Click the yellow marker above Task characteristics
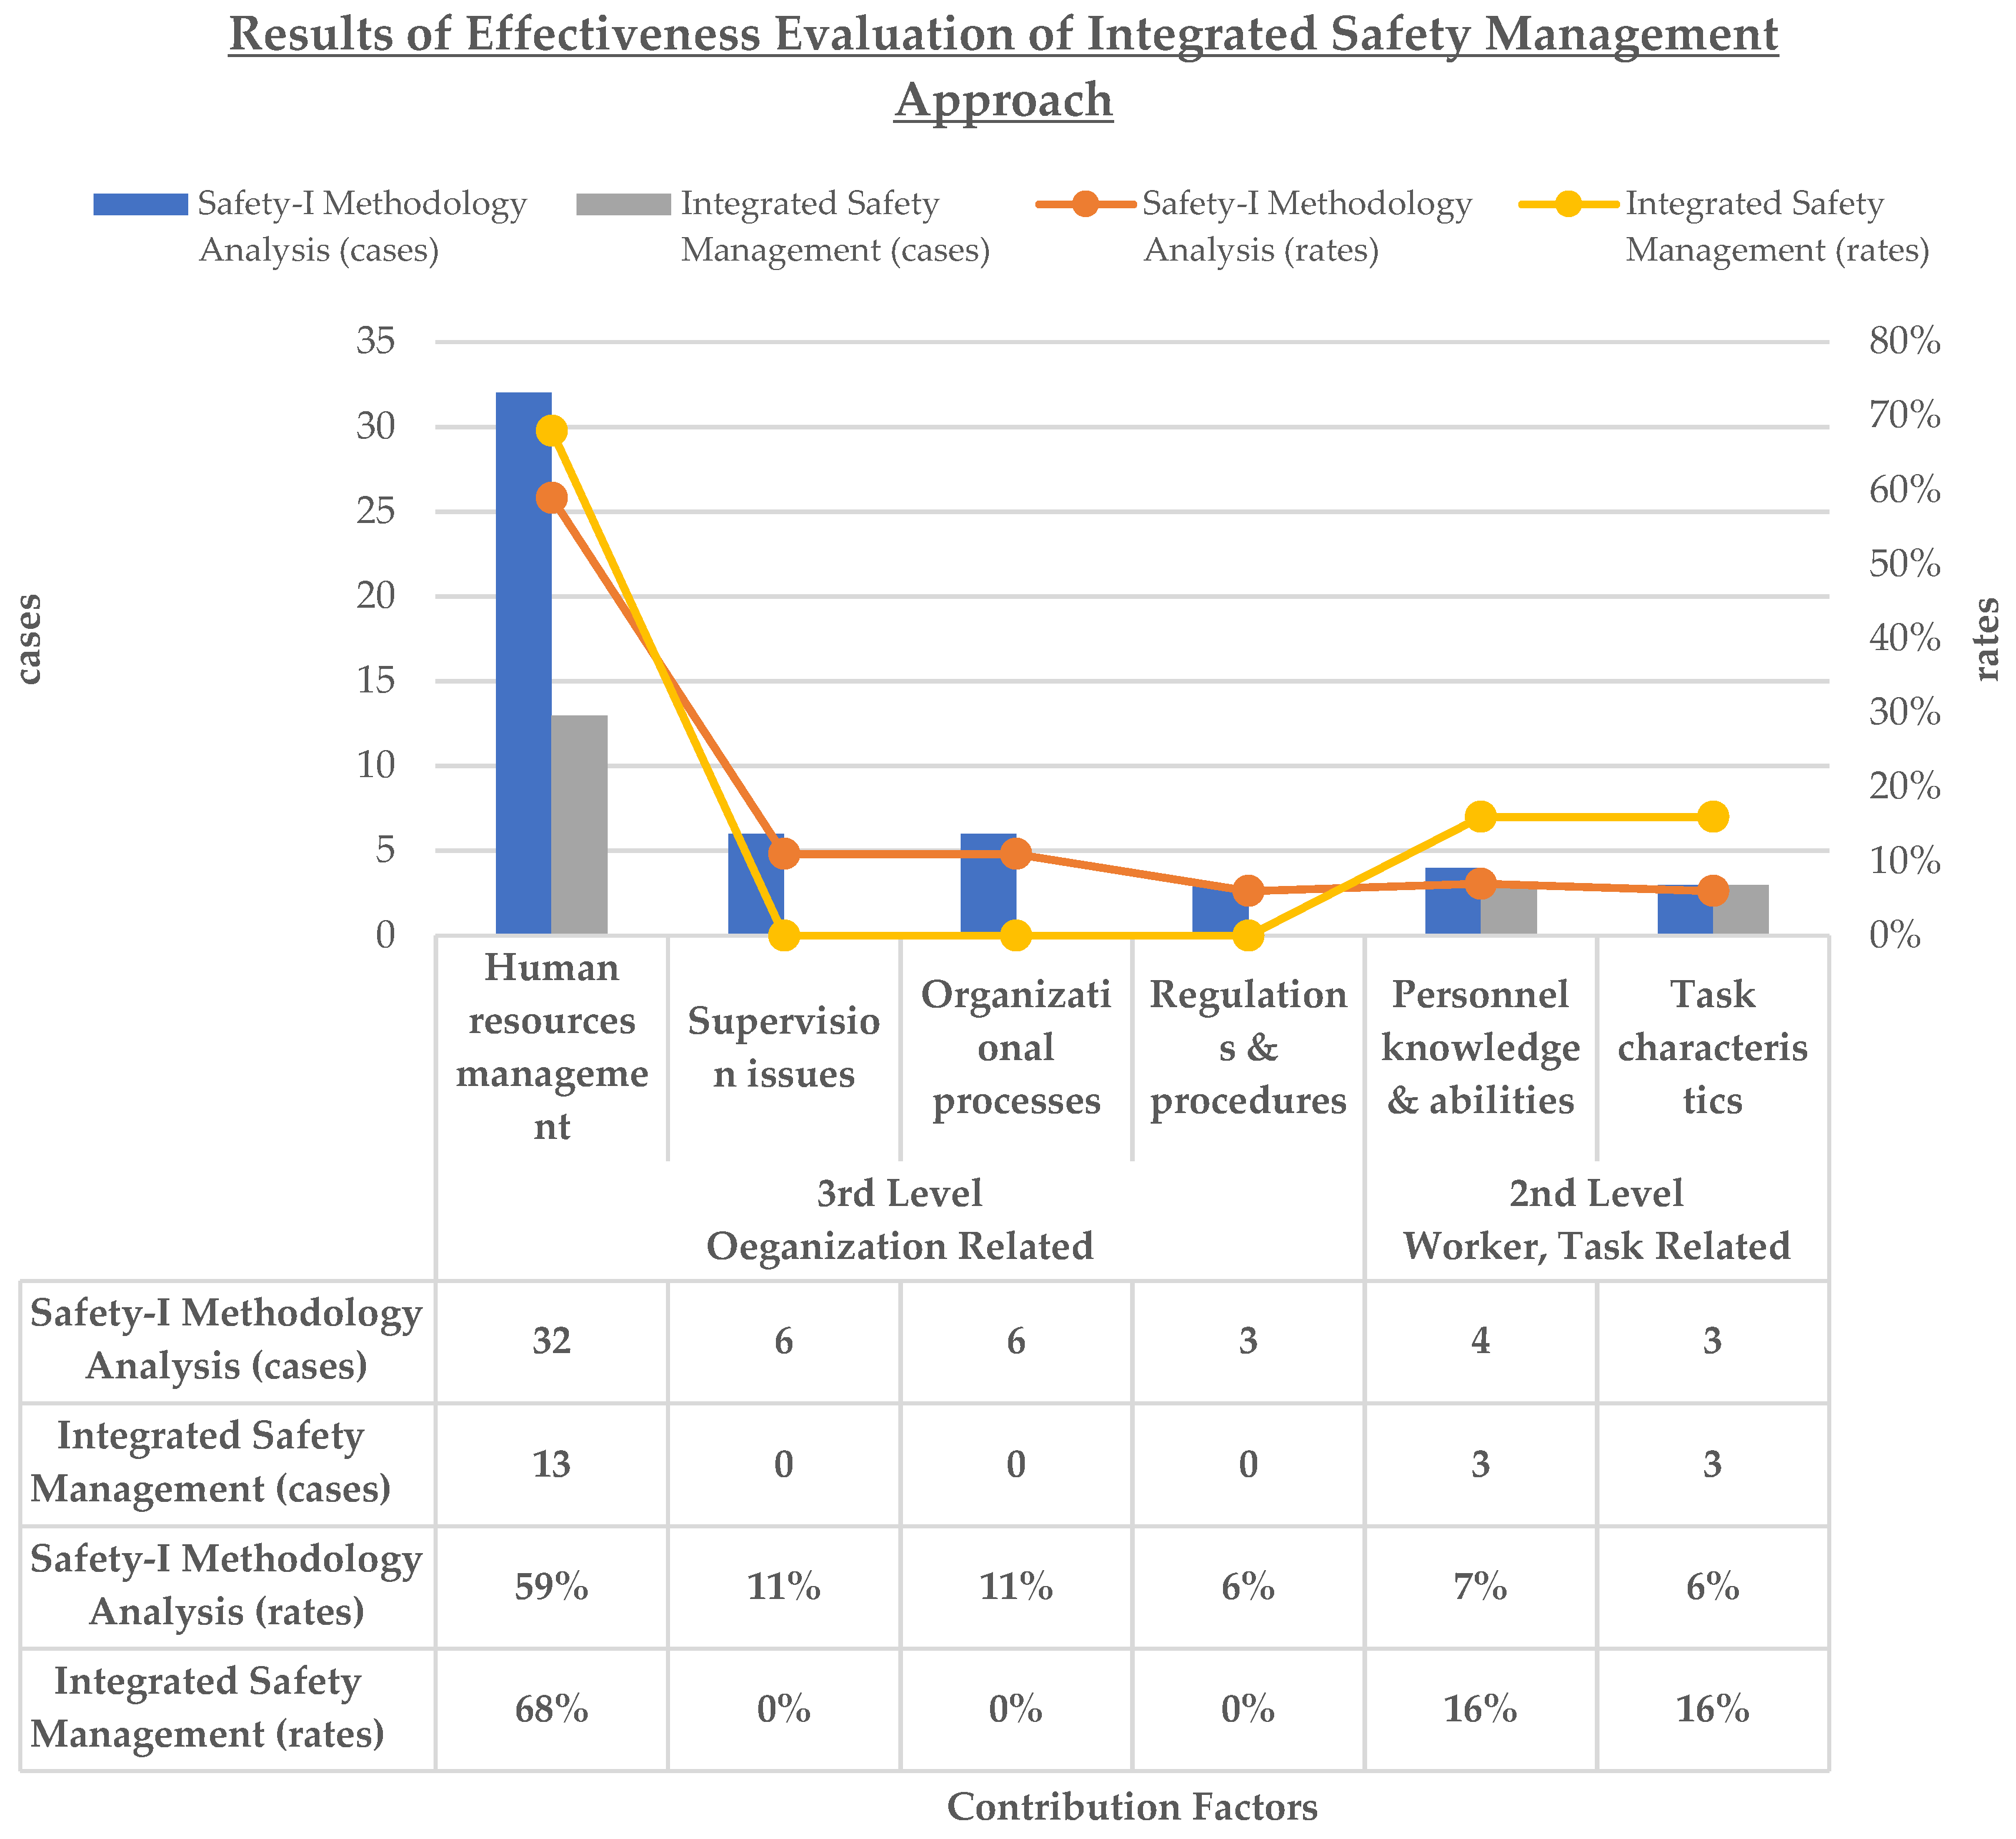 1713,817
